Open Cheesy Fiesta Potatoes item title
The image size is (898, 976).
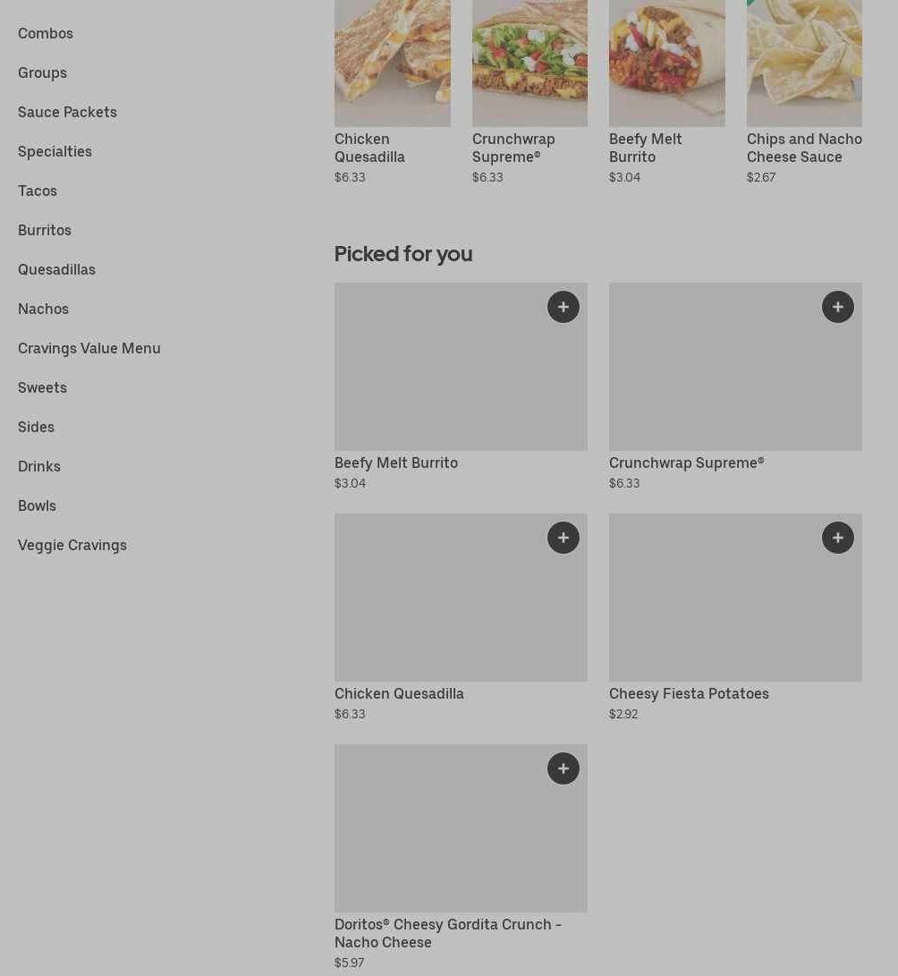pos(689,693)
